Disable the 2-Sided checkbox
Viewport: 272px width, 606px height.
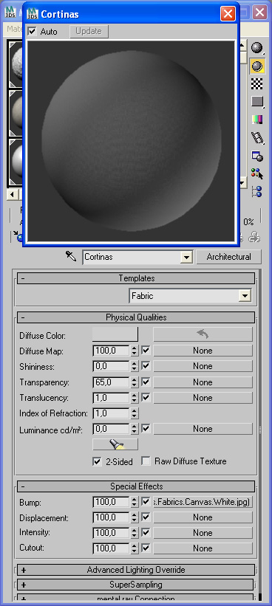97,461
